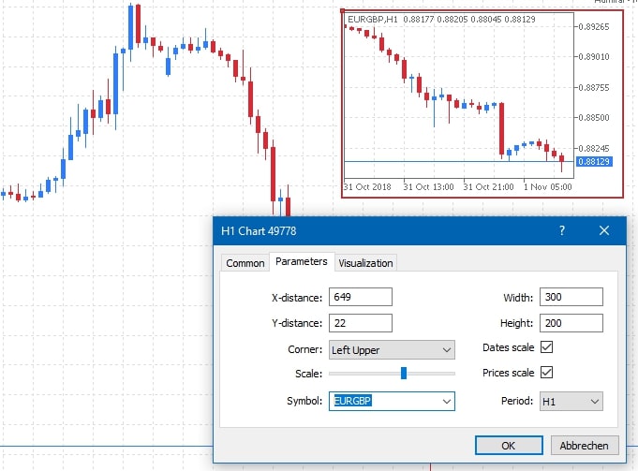Click the Scale slider handle

point(404,373)
